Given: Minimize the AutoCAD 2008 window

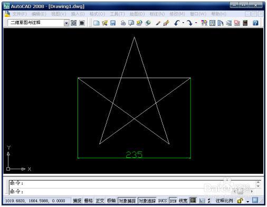Looking at the screenshot, I should (x=234, y=5).
